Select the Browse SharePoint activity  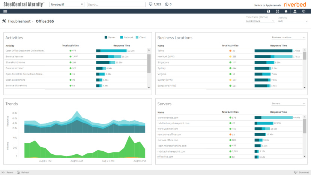tap(76, 86)
